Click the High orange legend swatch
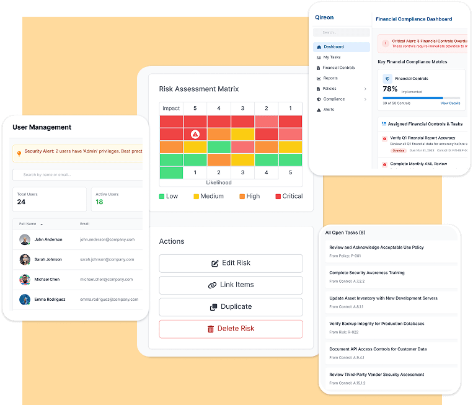Viewport: 473px width, 405px height. (242, 197)
